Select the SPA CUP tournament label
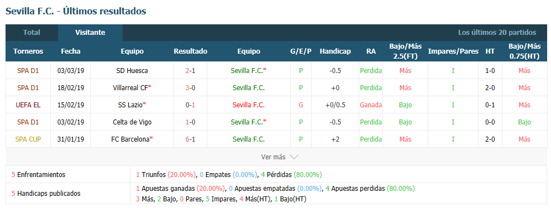The height and width of the screenshot is (208, 551). pos(28,139)
